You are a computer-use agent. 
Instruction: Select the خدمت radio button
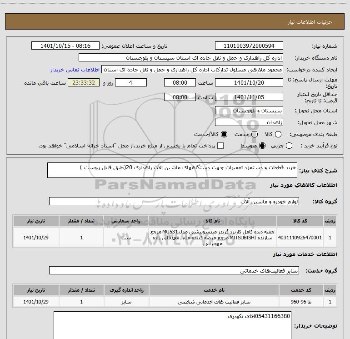tap(255, 134)
